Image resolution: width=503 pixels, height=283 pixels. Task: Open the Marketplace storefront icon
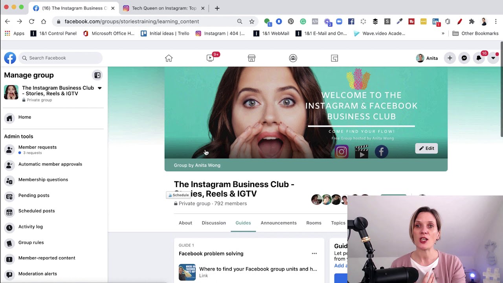(251, 58)
